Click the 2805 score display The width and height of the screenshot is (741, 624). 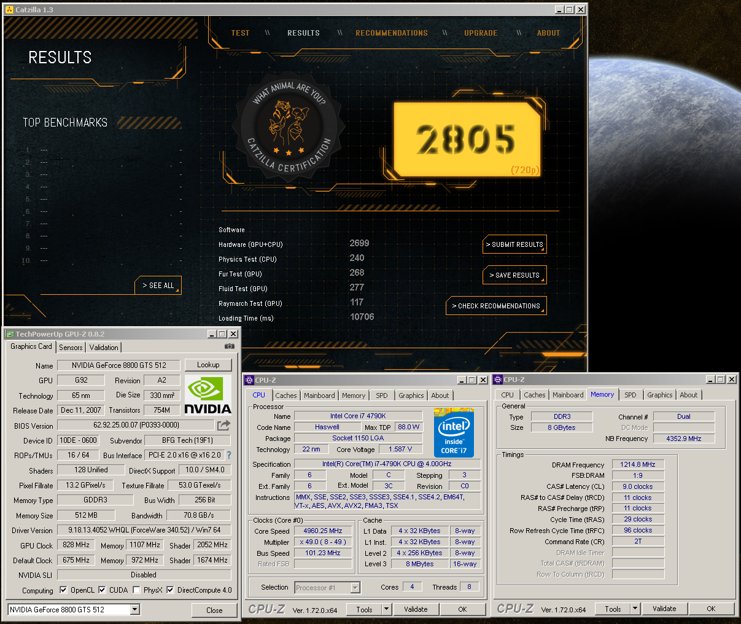tap(467, 140)
